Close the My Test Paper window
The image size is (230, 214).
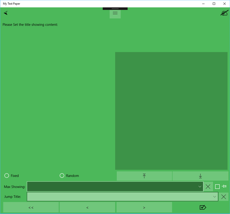pos(225,4)
